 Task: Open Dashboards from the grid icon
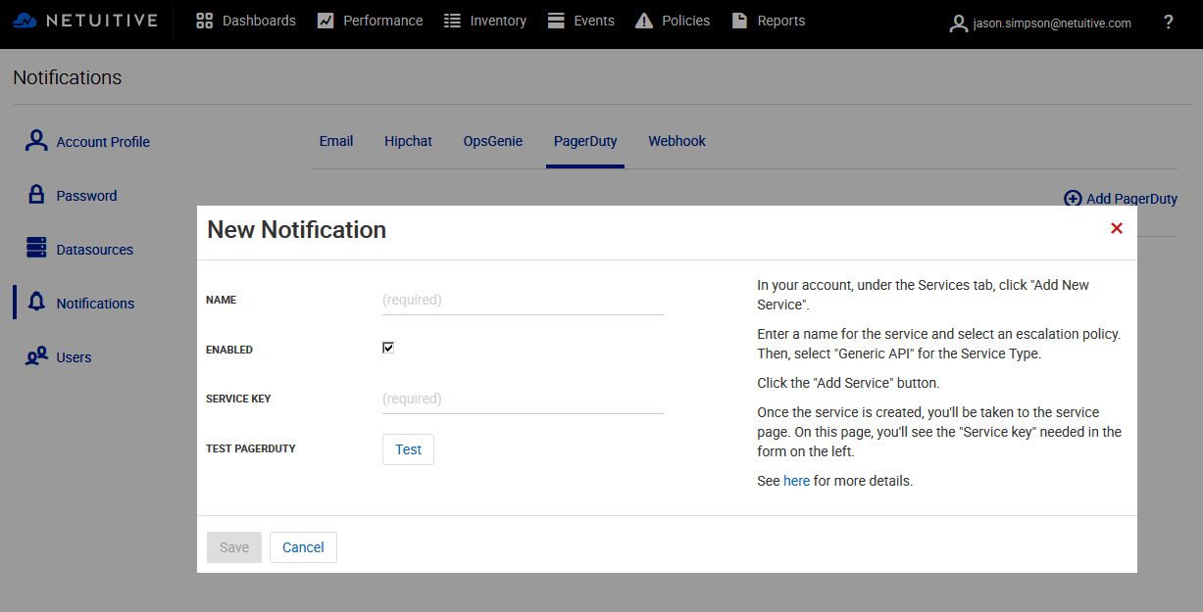(x=205, y=21)
